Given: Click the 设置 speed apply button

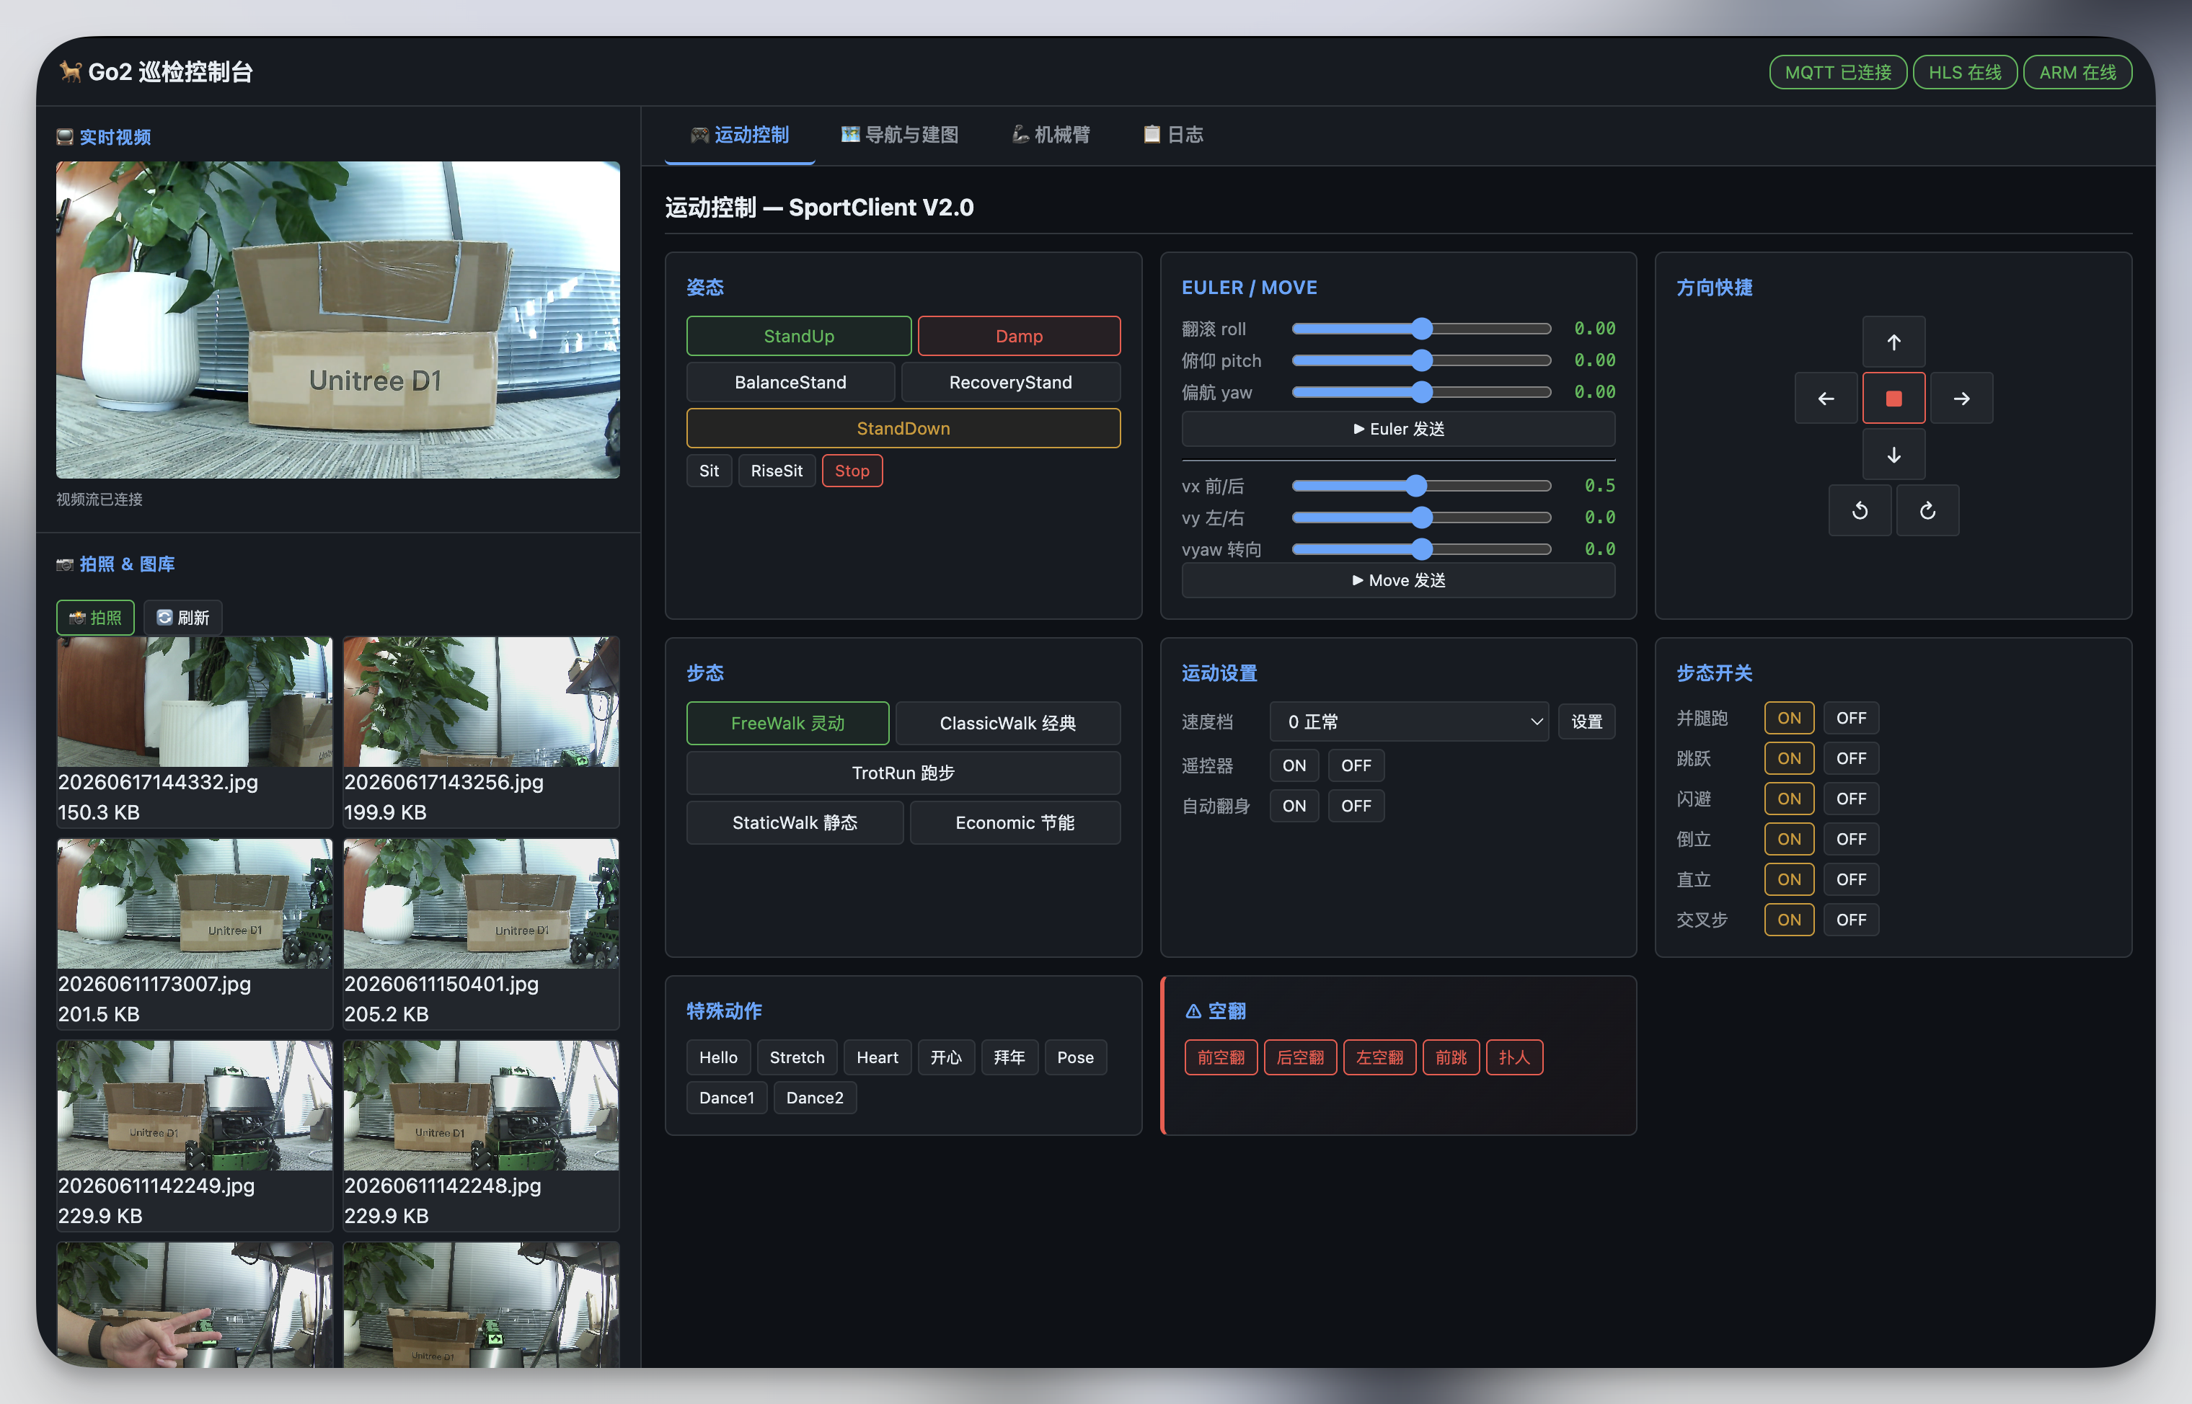Looking at the screenshot, I should pyautogui.click(x=1586, y=722).
